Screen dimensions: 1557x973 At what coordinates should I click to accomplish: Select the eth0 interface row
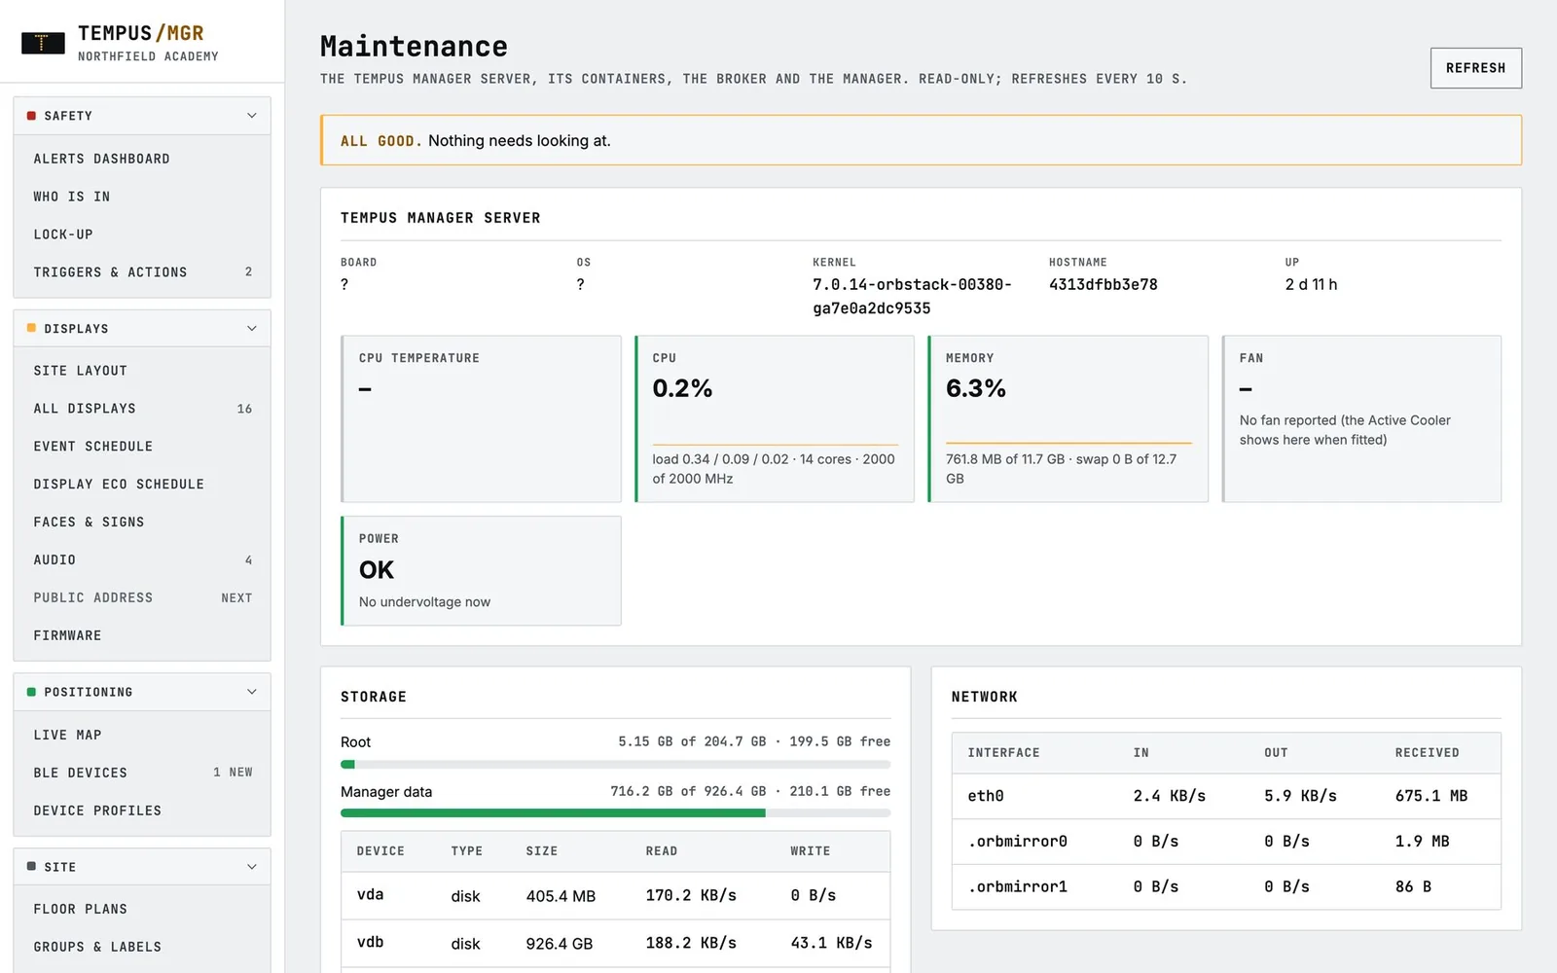(1226, 796)
